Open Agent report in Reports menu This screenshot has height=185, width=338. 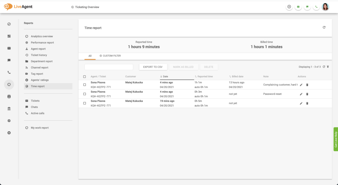pos(38,49)
